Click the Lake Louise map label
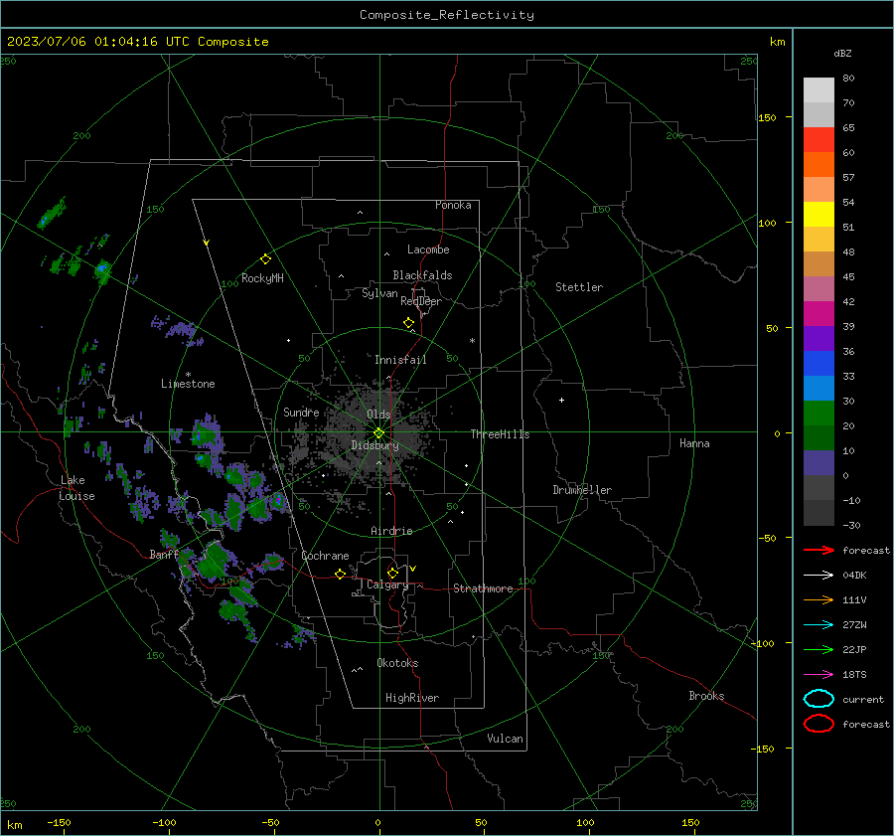894x836 pixels. 76,488
